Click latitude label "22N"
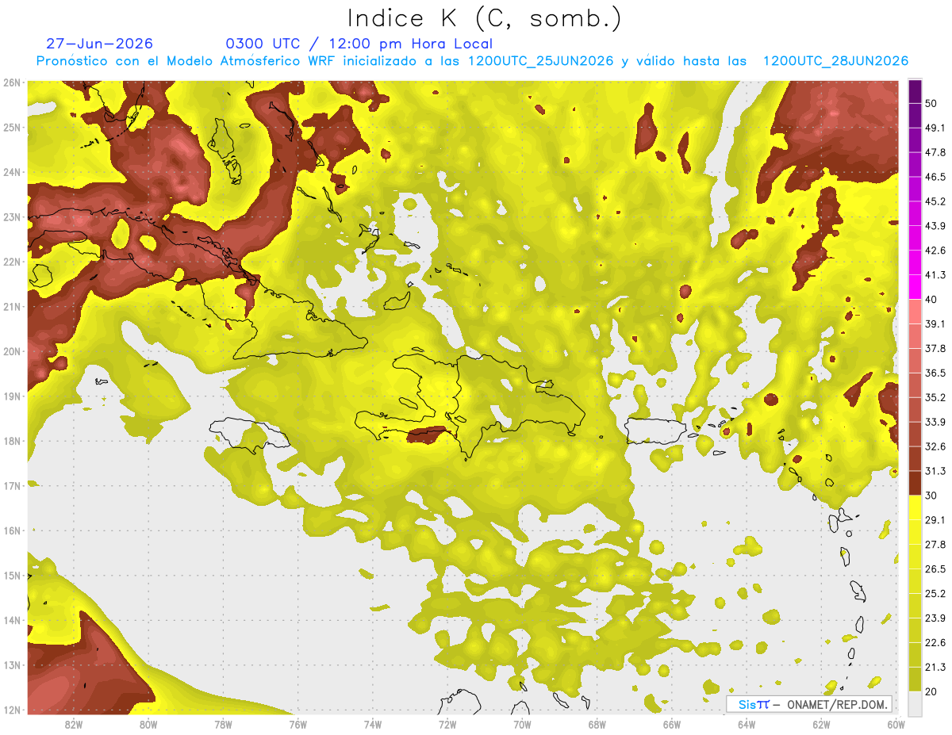Image resolution: width=952 pixels, height=735 pixels. coord(12,262)
